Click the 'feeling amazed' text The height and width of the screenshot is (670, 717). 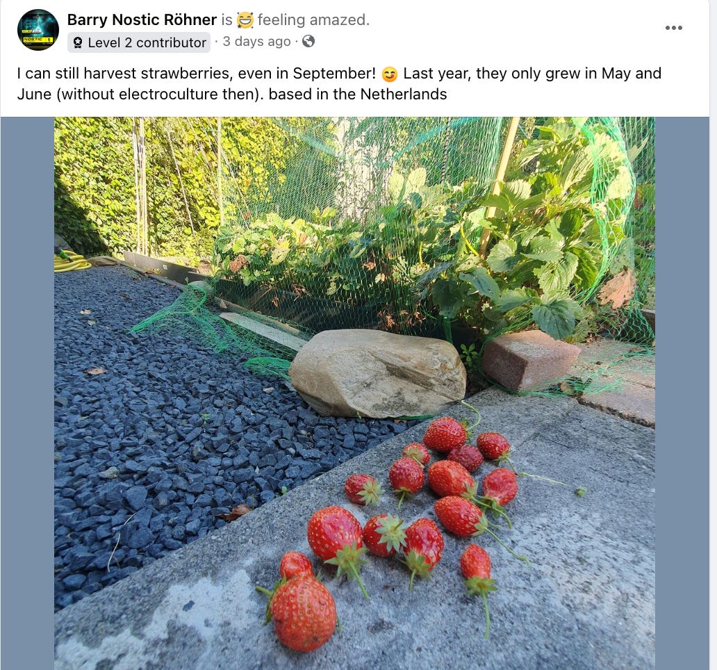click(313, 19)
